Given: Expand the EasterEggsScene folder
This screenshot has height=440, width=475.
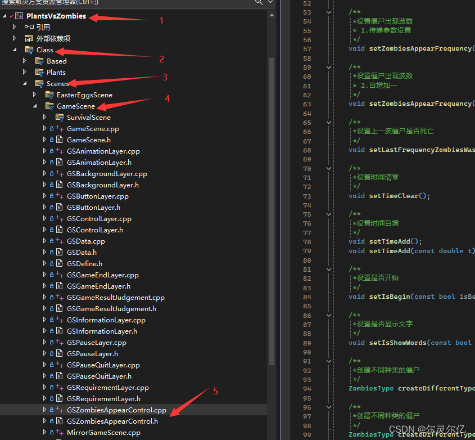Looking at the screenshot, I should click(34, 95).
